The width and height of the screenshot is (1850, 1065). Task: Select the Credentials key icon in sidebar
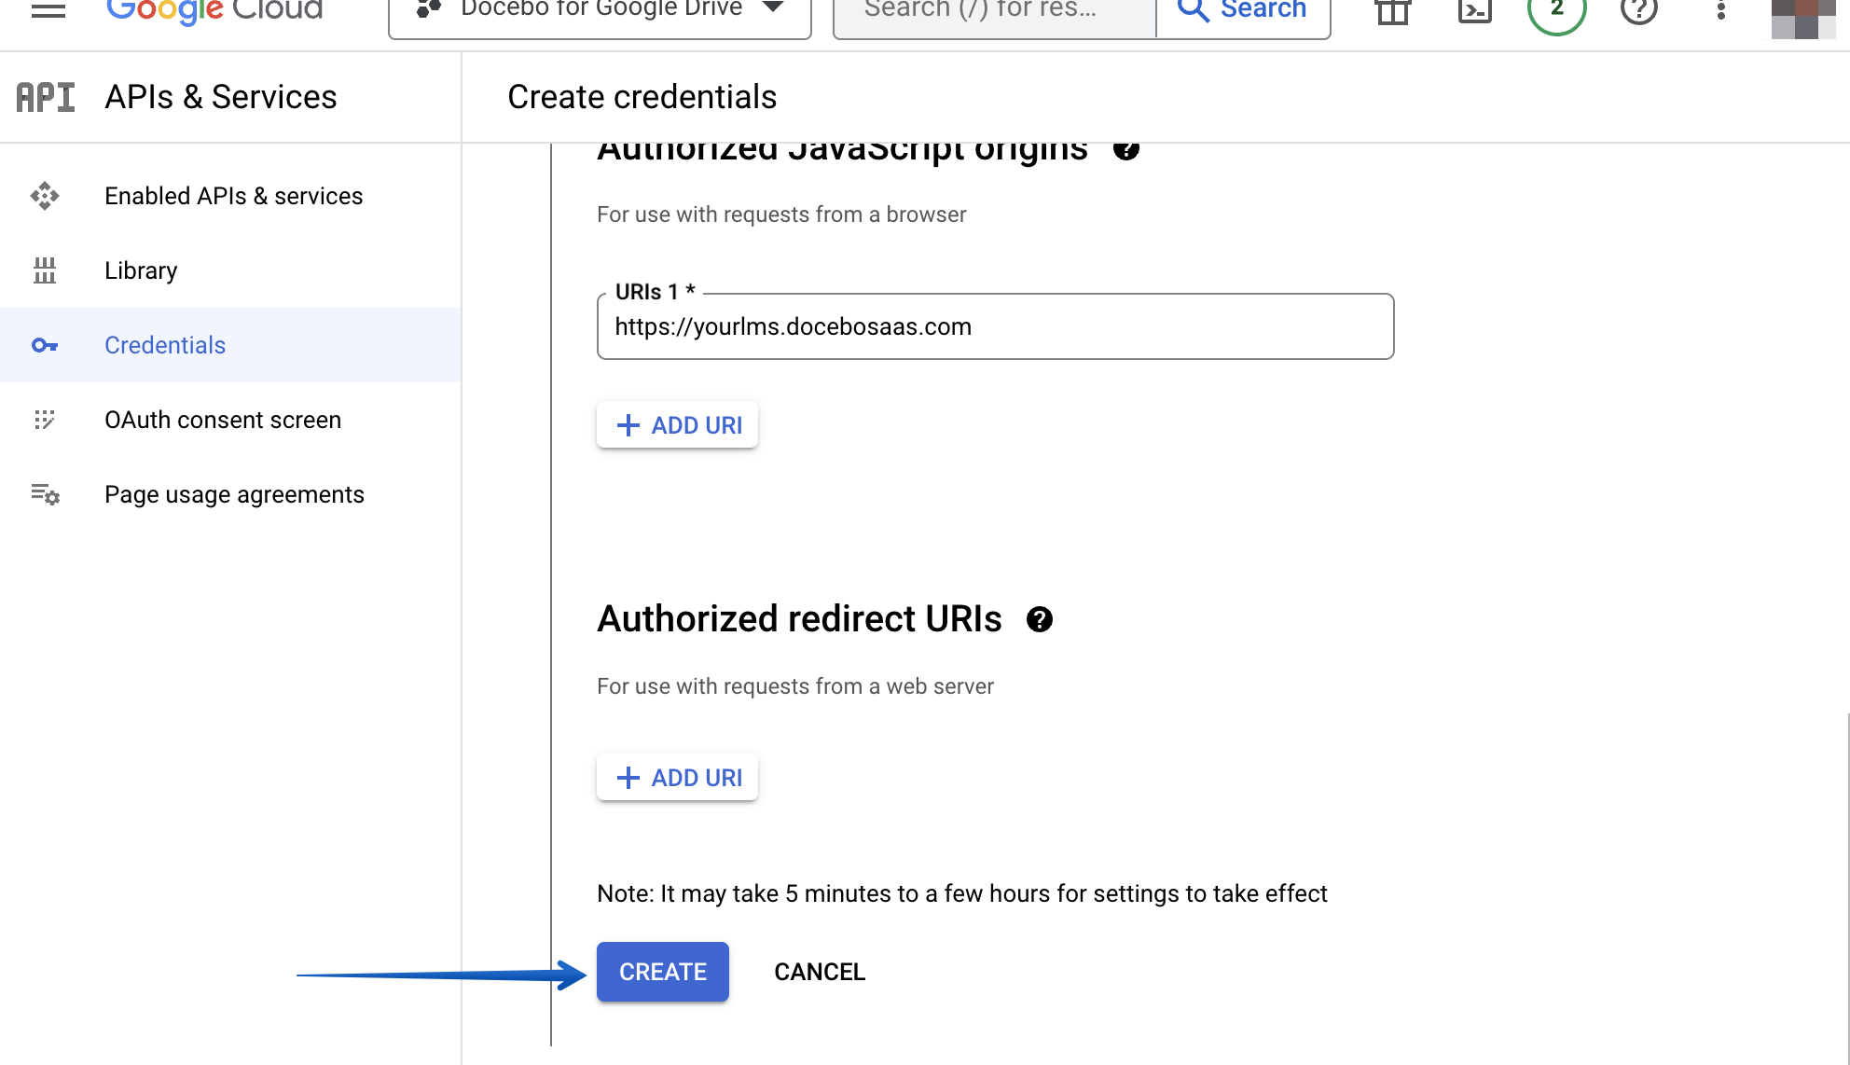coord(45,345)
